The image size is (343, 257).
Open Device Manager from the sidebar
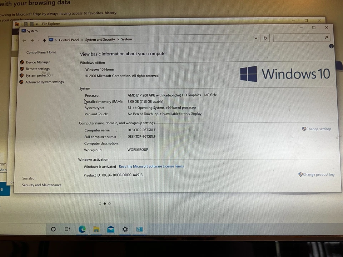tap(38, 62)
